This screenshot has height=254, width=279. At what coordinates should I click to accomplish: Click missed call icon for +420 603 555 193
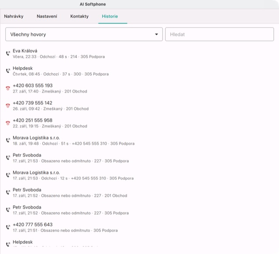8,88
